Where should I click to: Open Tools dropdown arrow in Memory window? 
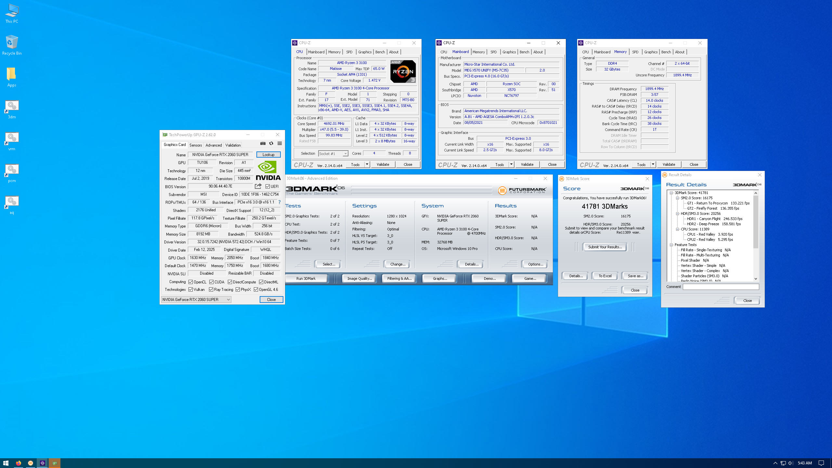pos(653,164)
